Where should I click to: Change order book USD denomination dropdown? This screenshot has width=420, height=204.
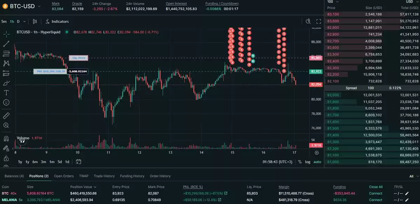412,2
